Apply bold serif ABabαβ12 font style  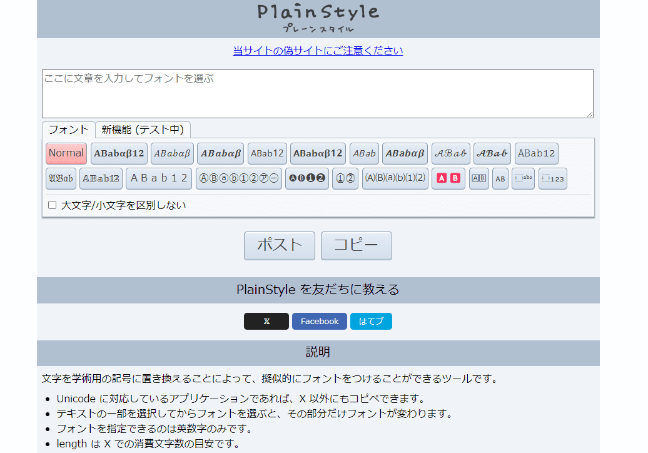click(119, 153)
